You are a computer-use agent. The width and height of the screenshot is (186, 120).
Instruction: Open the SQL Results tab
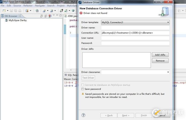tap(71, 75)
